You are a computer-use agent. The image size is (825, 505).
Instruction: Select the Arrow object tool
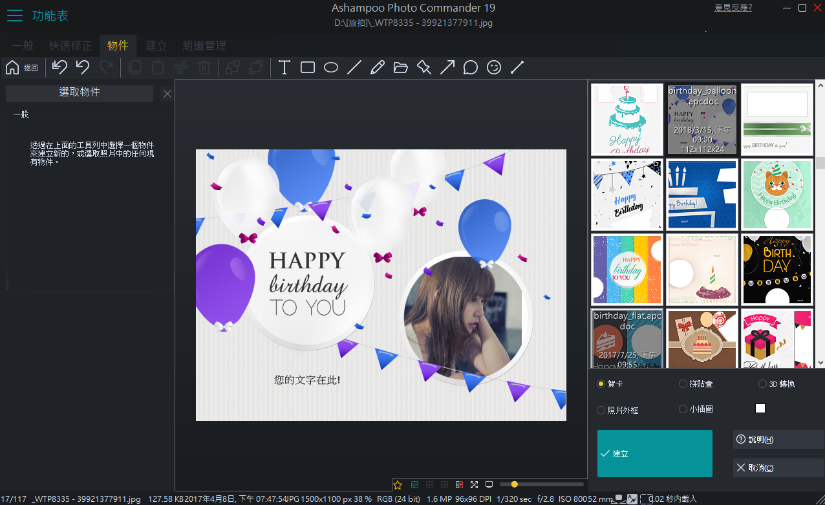[x=447, y=67]
